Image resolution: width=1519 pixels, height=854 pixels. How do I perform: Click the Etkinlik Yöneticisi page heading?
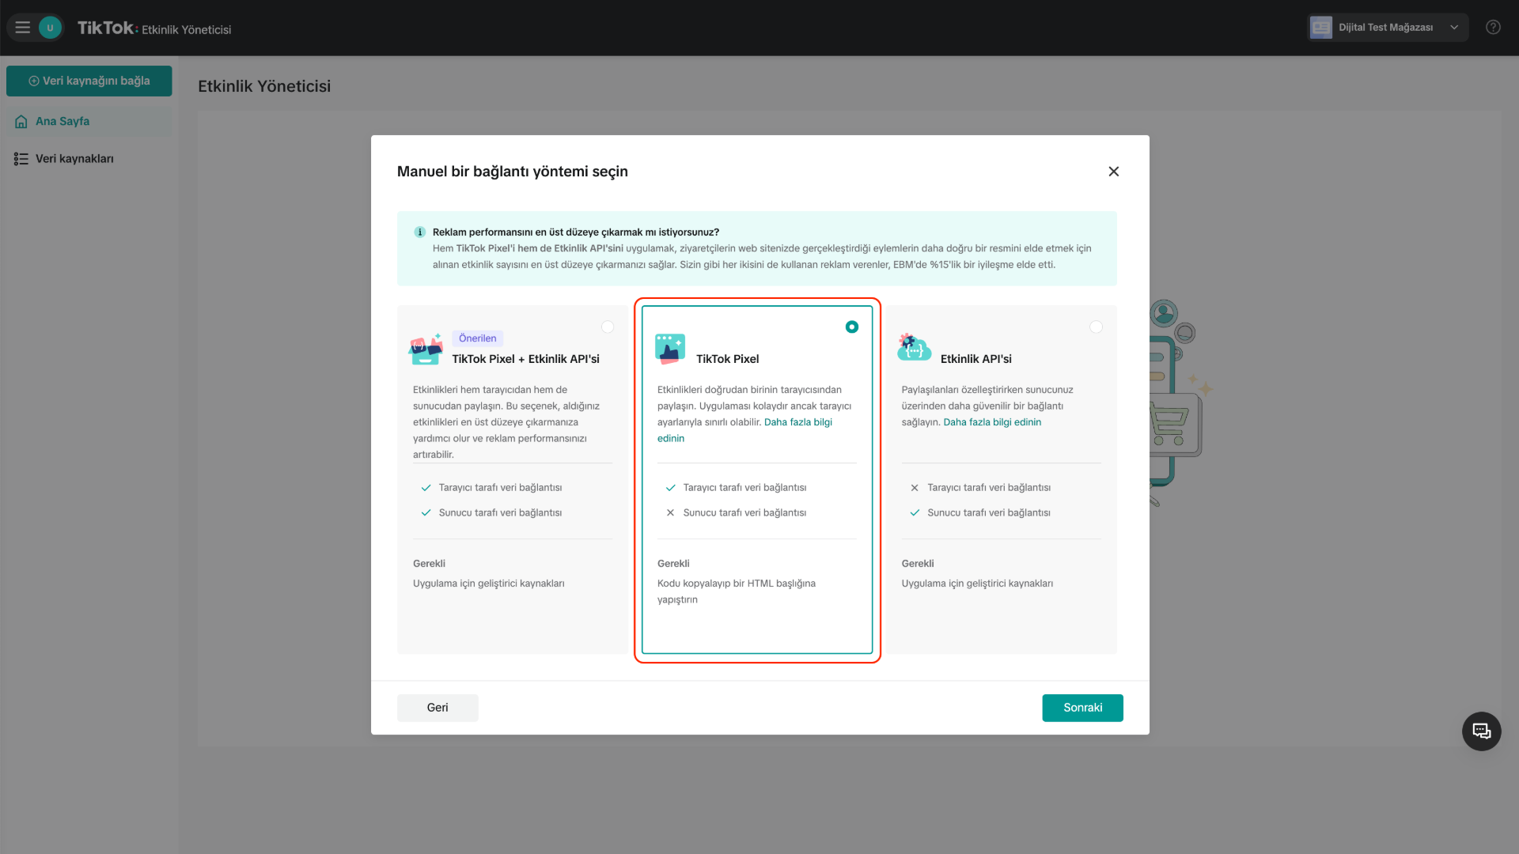(264, 86)
